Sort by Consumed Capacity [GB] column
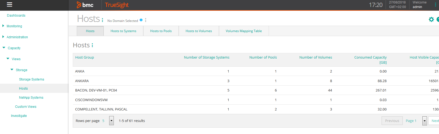 [370, 60]
